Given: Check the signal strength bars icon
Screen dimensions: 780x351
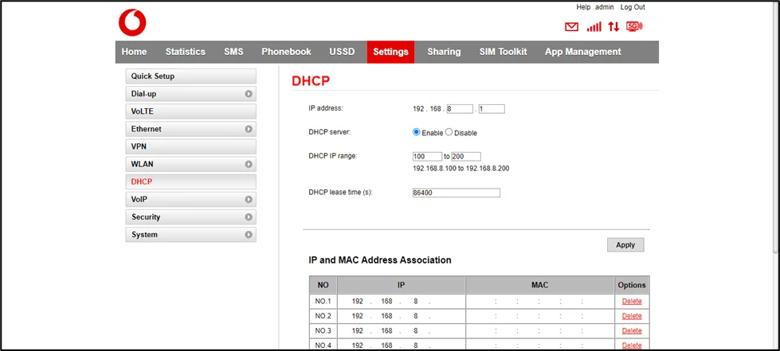Looking at the screenshot, I should tap(594, 27).
